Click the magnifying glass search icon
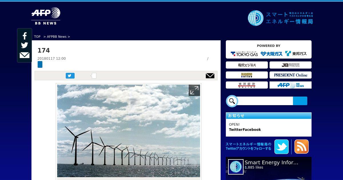Viewport: 343px width, 180px height. point(232,101)
